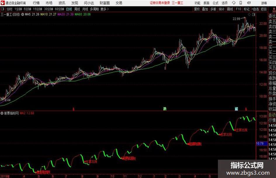The image size is (276, 178).
Task: Select the 月线 monthly chart tab
Action: coord(85,9)
